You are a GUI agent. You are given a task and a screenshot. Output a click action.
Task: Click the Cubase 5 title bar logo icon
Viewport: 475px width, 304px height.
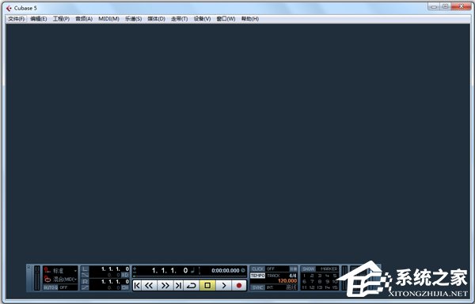pos(9,8)
